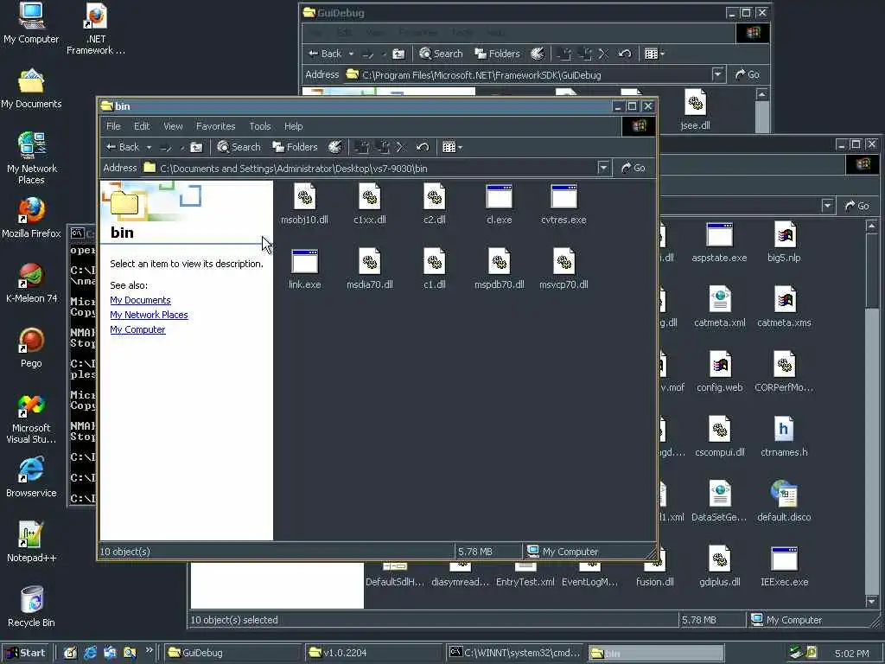Open Notepad++ desktop shortcut

pyautogui.click(x=31, y=542)
